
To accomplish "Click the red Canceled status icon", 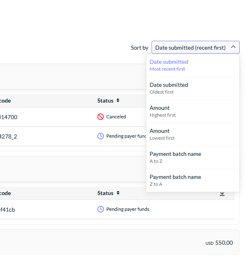I will click(101, 117).
